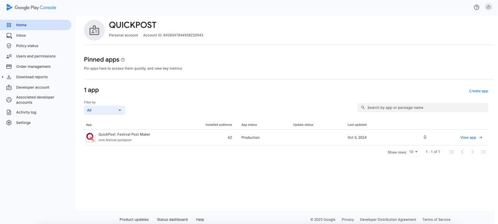
Task: Open Download reports in the sidebar
Action: pos(32,77)
